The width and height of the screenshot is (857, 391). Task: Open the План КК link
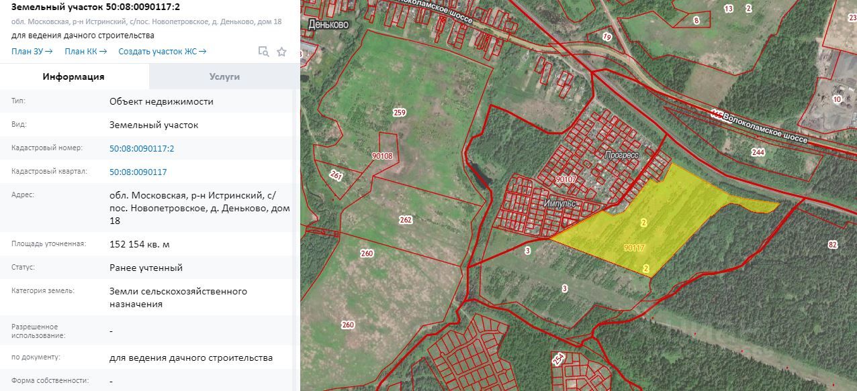point(85,52)
